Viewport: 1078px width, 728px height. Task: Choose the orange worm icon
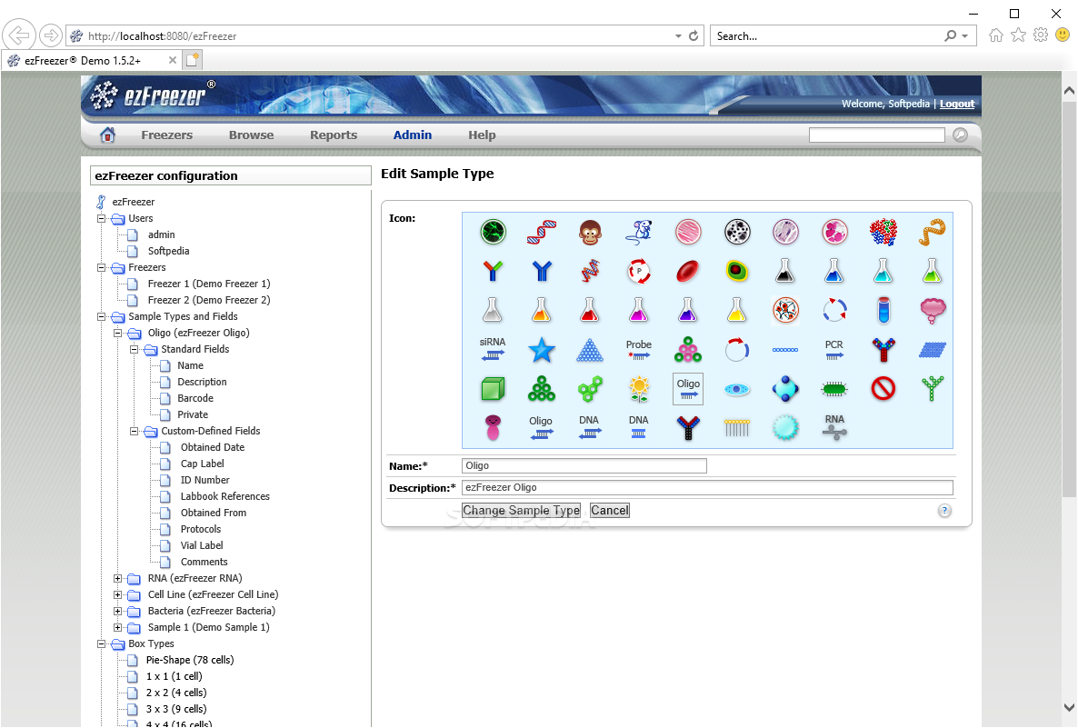click(933, 233)
